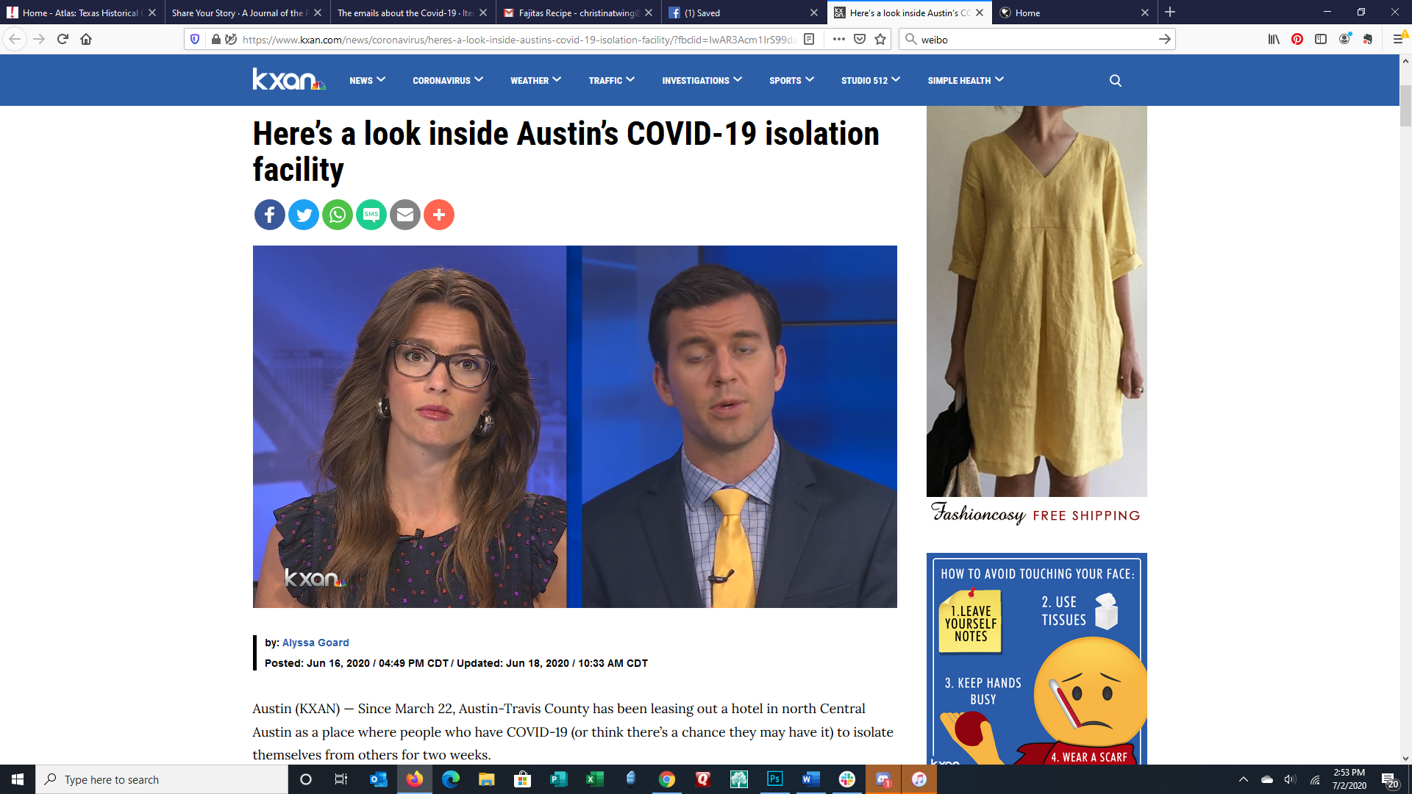Share article on Facebook icon
The height and width of the screenshot is (794, 1412).
(x=269, y=215)
